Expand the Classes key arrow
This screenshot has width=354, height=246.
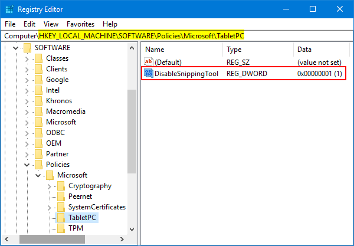tap(27, 58)
